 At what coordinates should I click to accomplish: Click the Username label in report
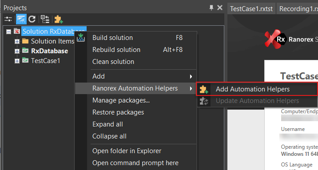[x=293, y=129]
